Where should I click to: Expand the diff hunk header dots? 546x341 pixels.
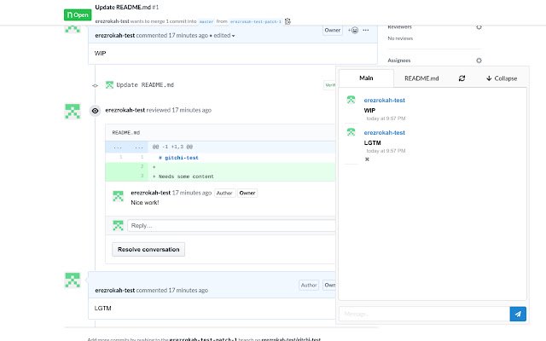(x=127, y=147)
